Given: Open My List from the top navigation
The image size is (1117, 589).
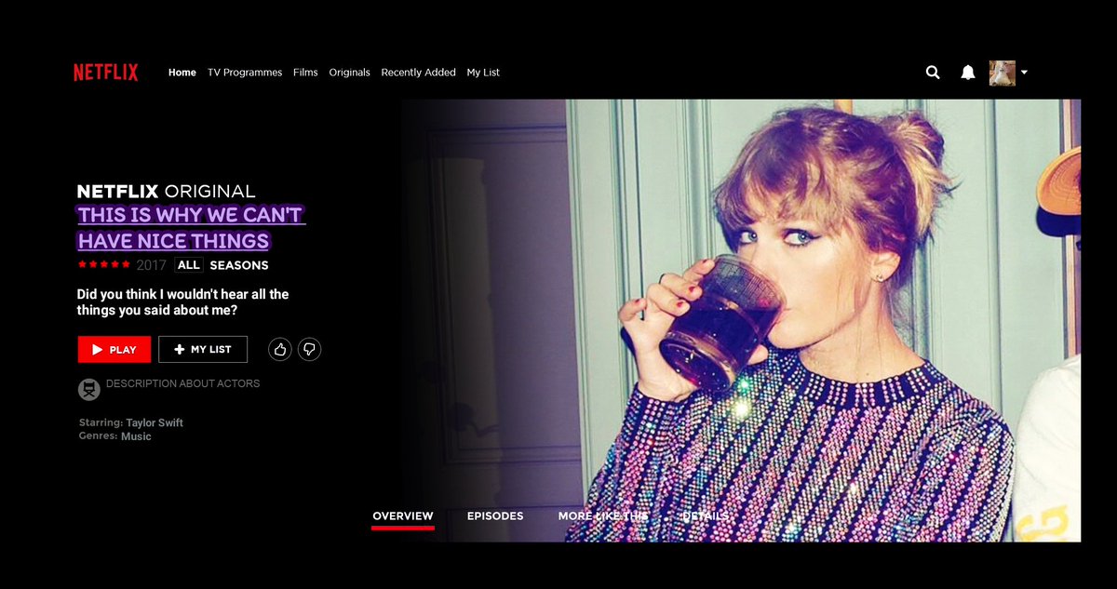Looking at the screenshot, I should point(483,73).
